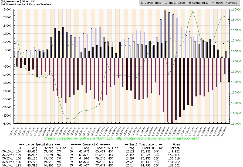Click the 06/11/13 date axis label

coord(12,131)
